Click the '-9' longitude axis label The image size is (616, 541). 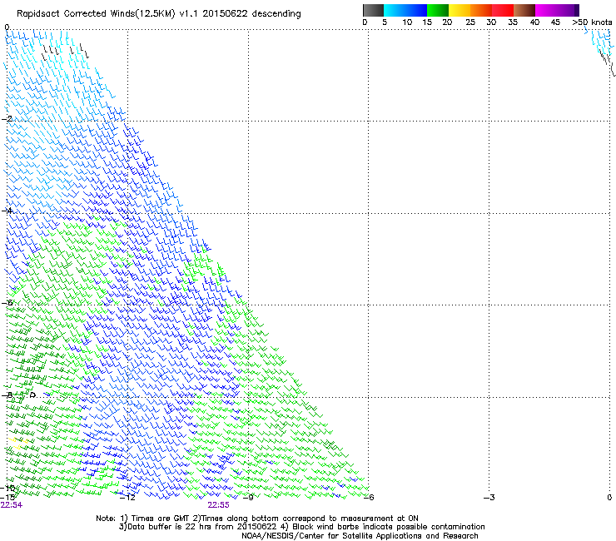click(x=248, y=498)
